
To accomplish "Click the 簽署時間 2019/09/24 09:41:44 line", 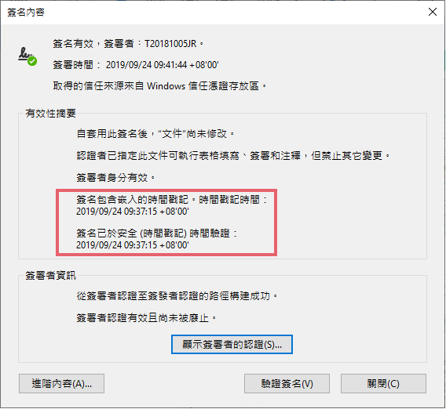I will point(136,65).
